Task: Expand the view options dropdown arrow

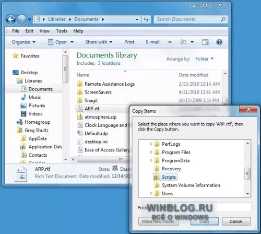Action: click(x=192, y=42)
